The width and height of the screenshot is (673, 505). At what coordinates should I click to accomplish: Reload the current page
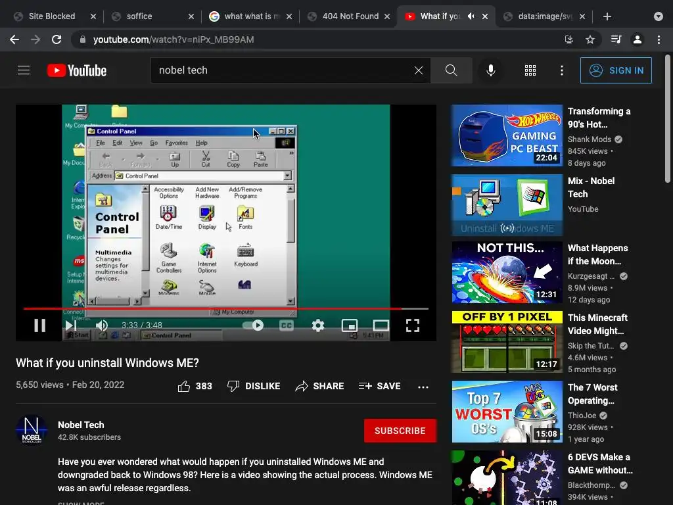[x=57, y=39]
